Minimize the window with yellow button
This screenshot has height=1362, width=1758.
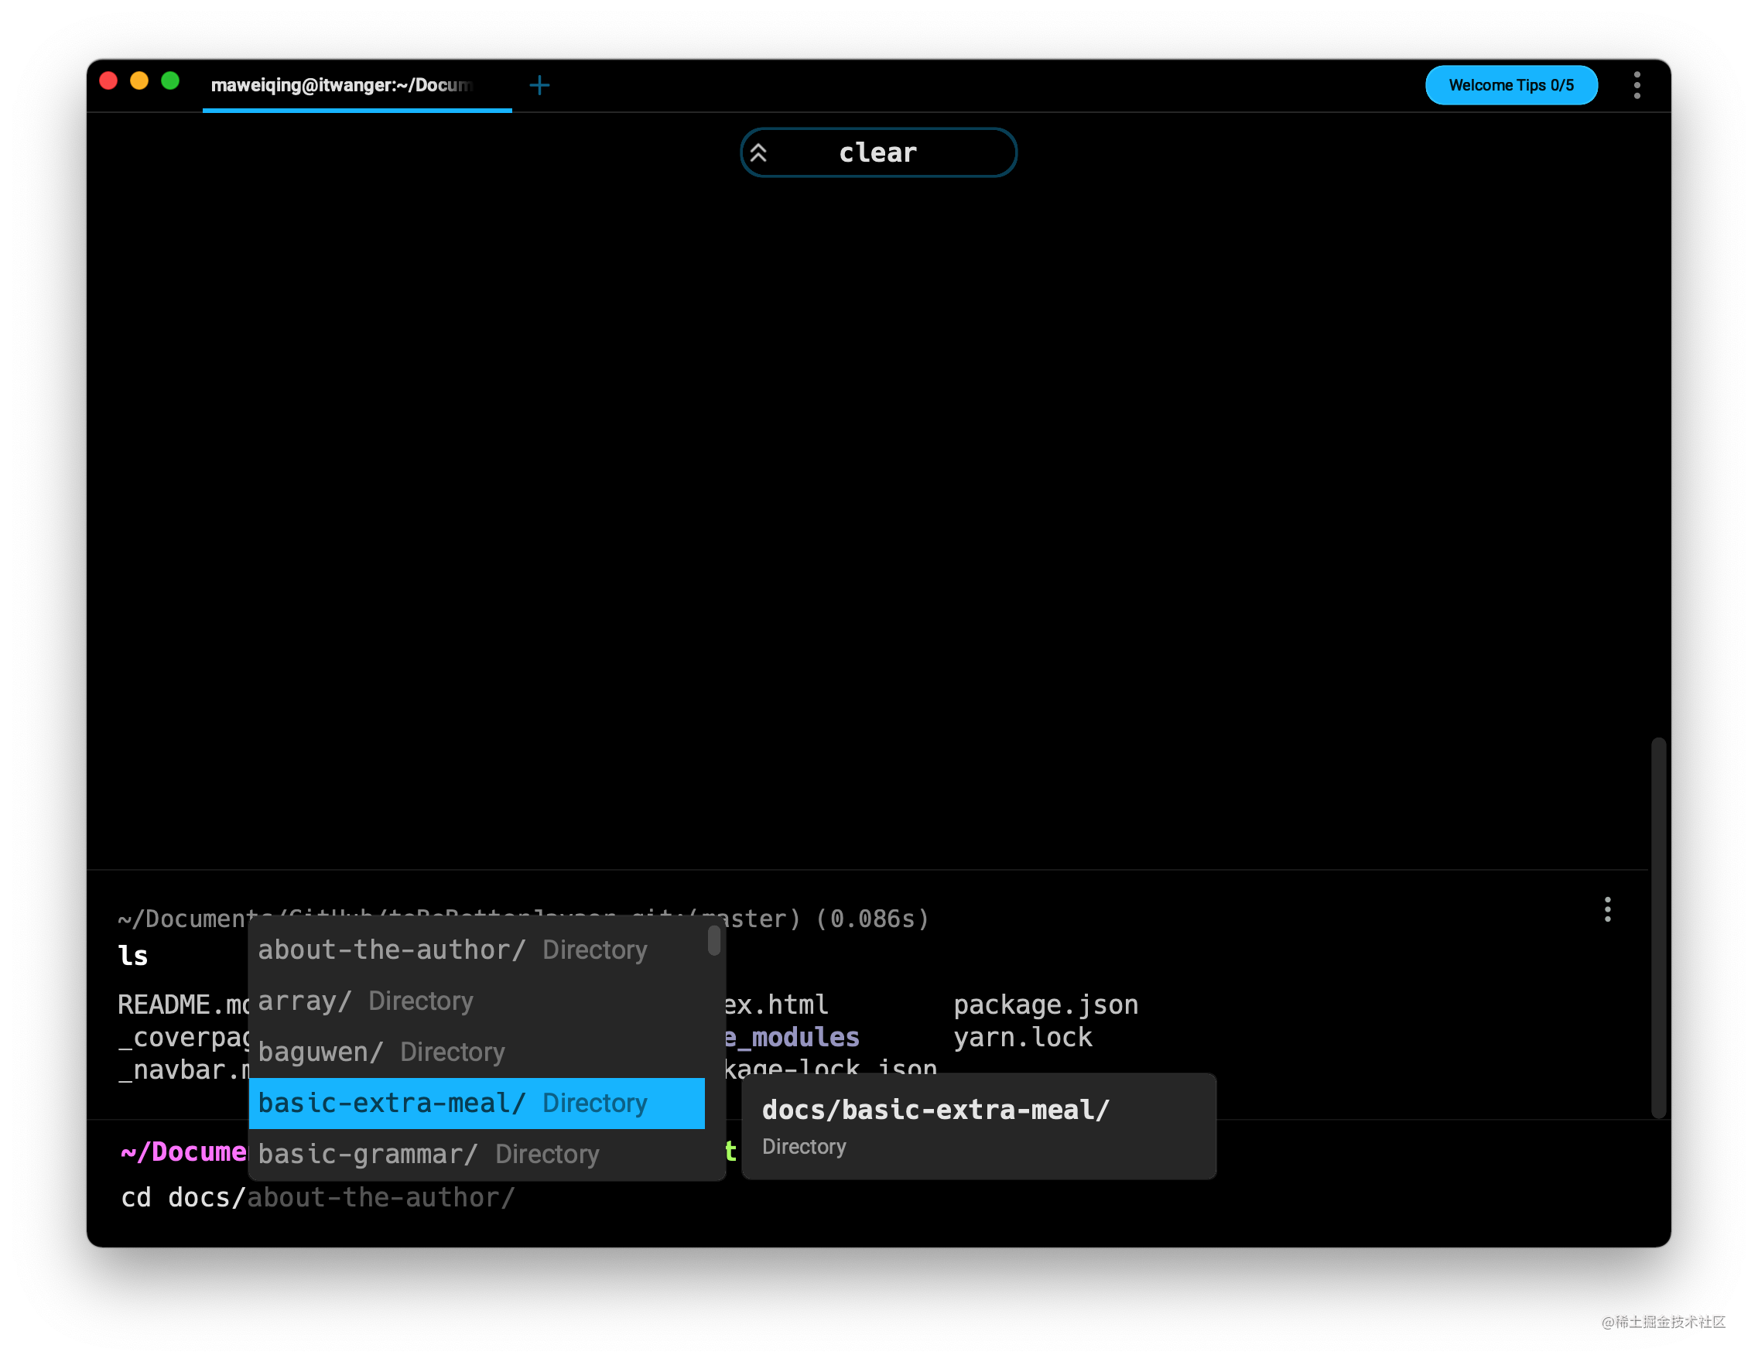coord(139,81)
